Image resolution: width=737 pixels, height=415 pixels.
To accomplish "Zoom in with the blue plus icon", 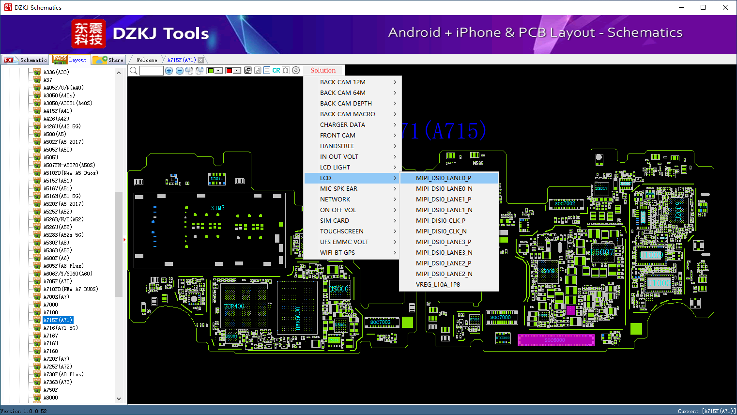I will [169, 71].
